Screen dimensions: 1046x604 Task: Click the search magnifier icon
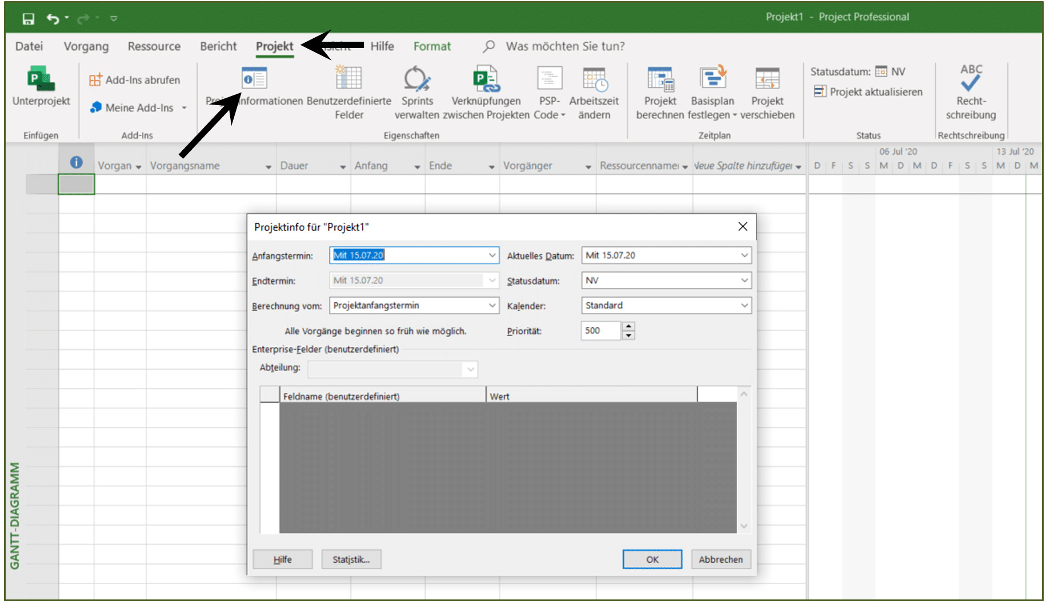488,46
